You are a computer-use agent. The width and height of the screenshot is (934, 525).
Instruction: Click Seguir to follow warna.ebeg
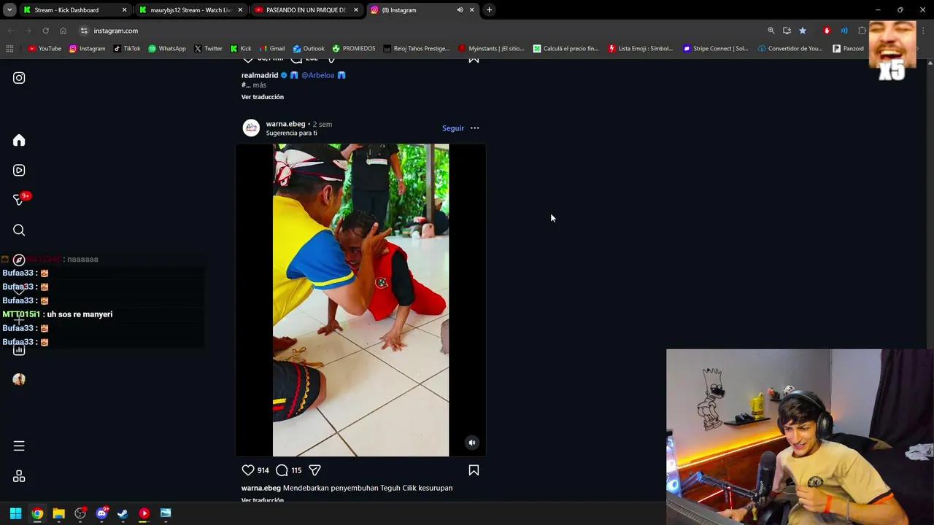[452, 128]
